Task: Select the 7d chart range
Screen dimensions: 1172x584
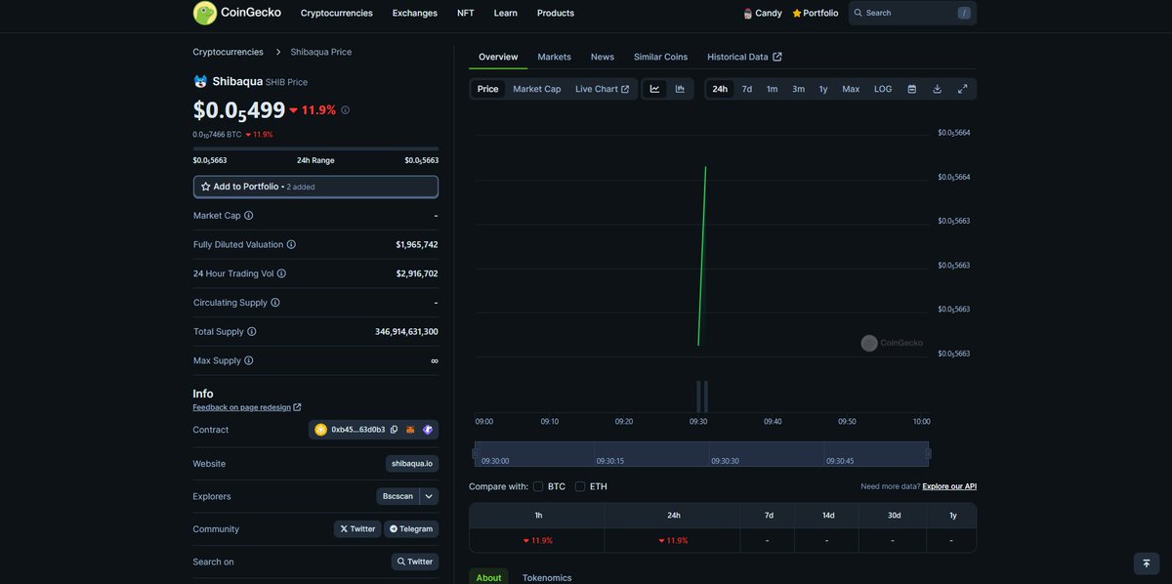Action: coord(747,89)
